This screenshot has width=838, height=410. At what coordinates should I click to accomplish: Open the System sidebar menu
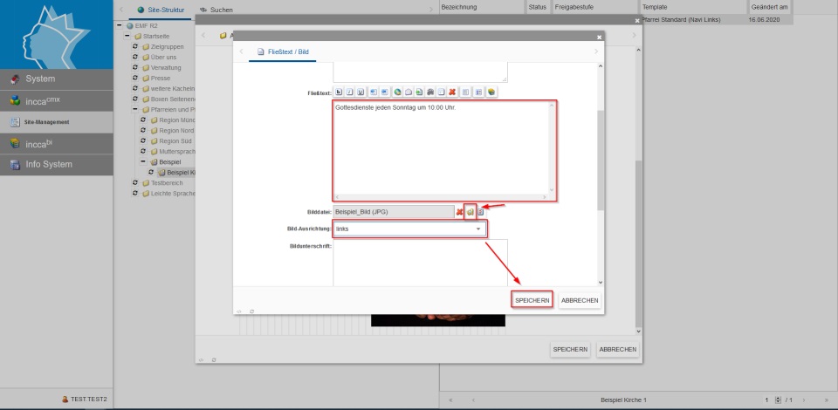point(57,79)
